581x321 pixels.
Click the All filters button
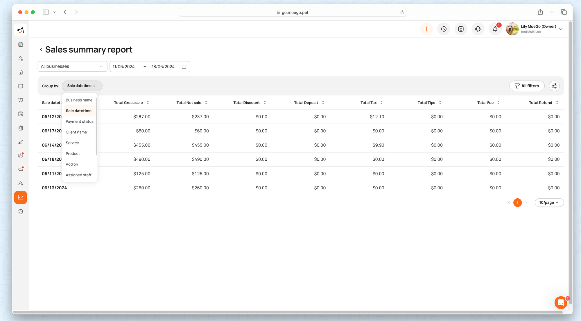(527, 86)
